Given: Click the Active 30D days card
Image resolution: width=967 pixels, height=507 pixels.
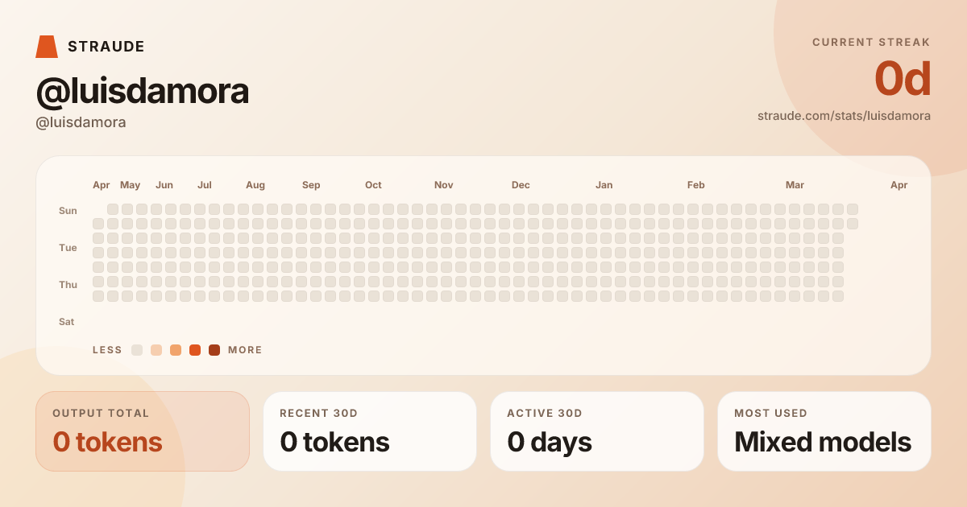Looking at the screenshot, I should [x=597, y=431].
